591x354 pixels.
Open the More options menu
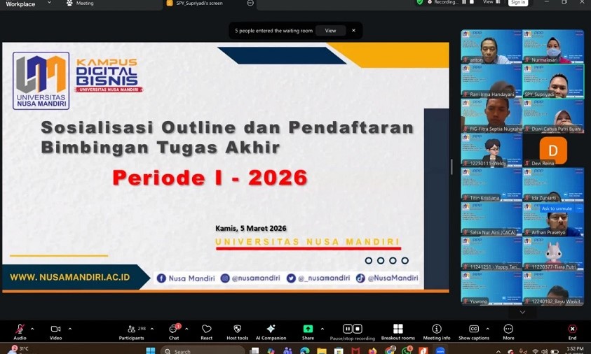pyautogui.click(x=508, y=330)
